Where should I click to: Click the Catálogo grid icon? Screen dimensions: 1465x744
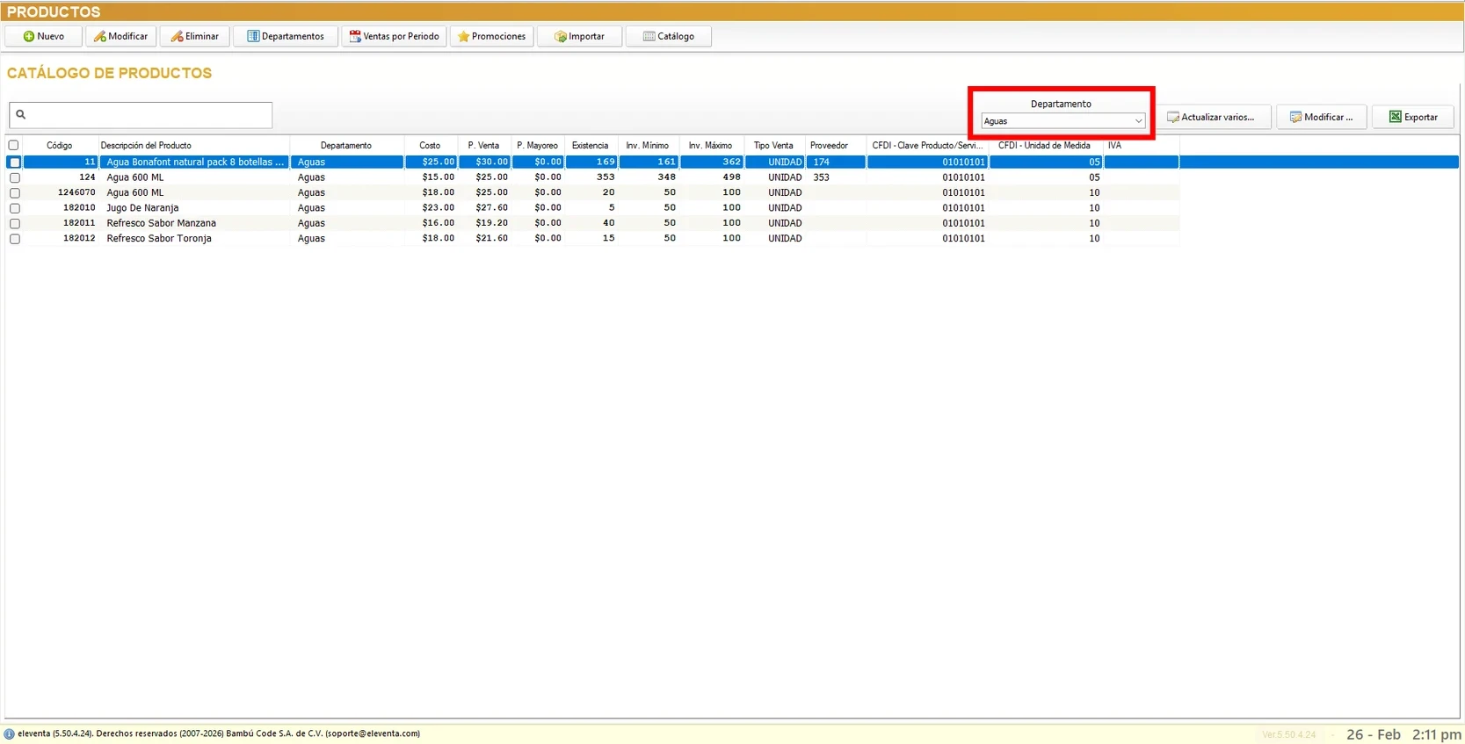point(649,36)
